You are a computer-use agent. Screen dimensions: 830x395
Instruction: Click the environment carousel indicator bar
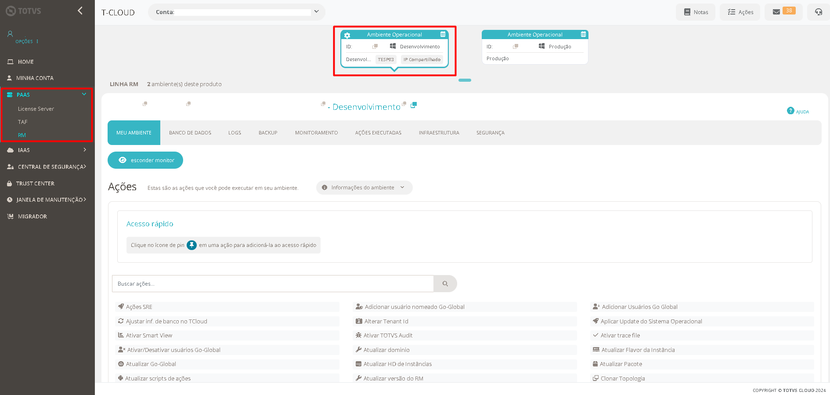(465, 80)
